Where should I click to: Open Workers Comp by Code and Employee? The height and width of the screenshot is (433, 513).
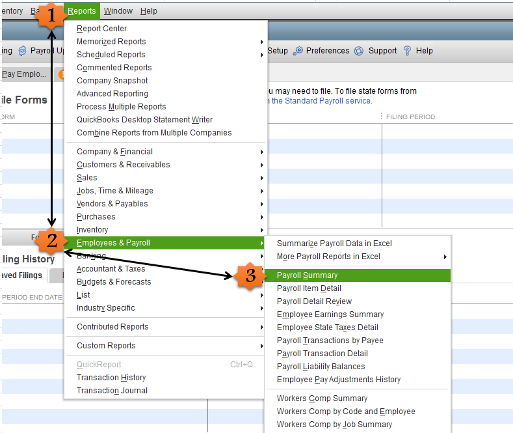[346, 412]
